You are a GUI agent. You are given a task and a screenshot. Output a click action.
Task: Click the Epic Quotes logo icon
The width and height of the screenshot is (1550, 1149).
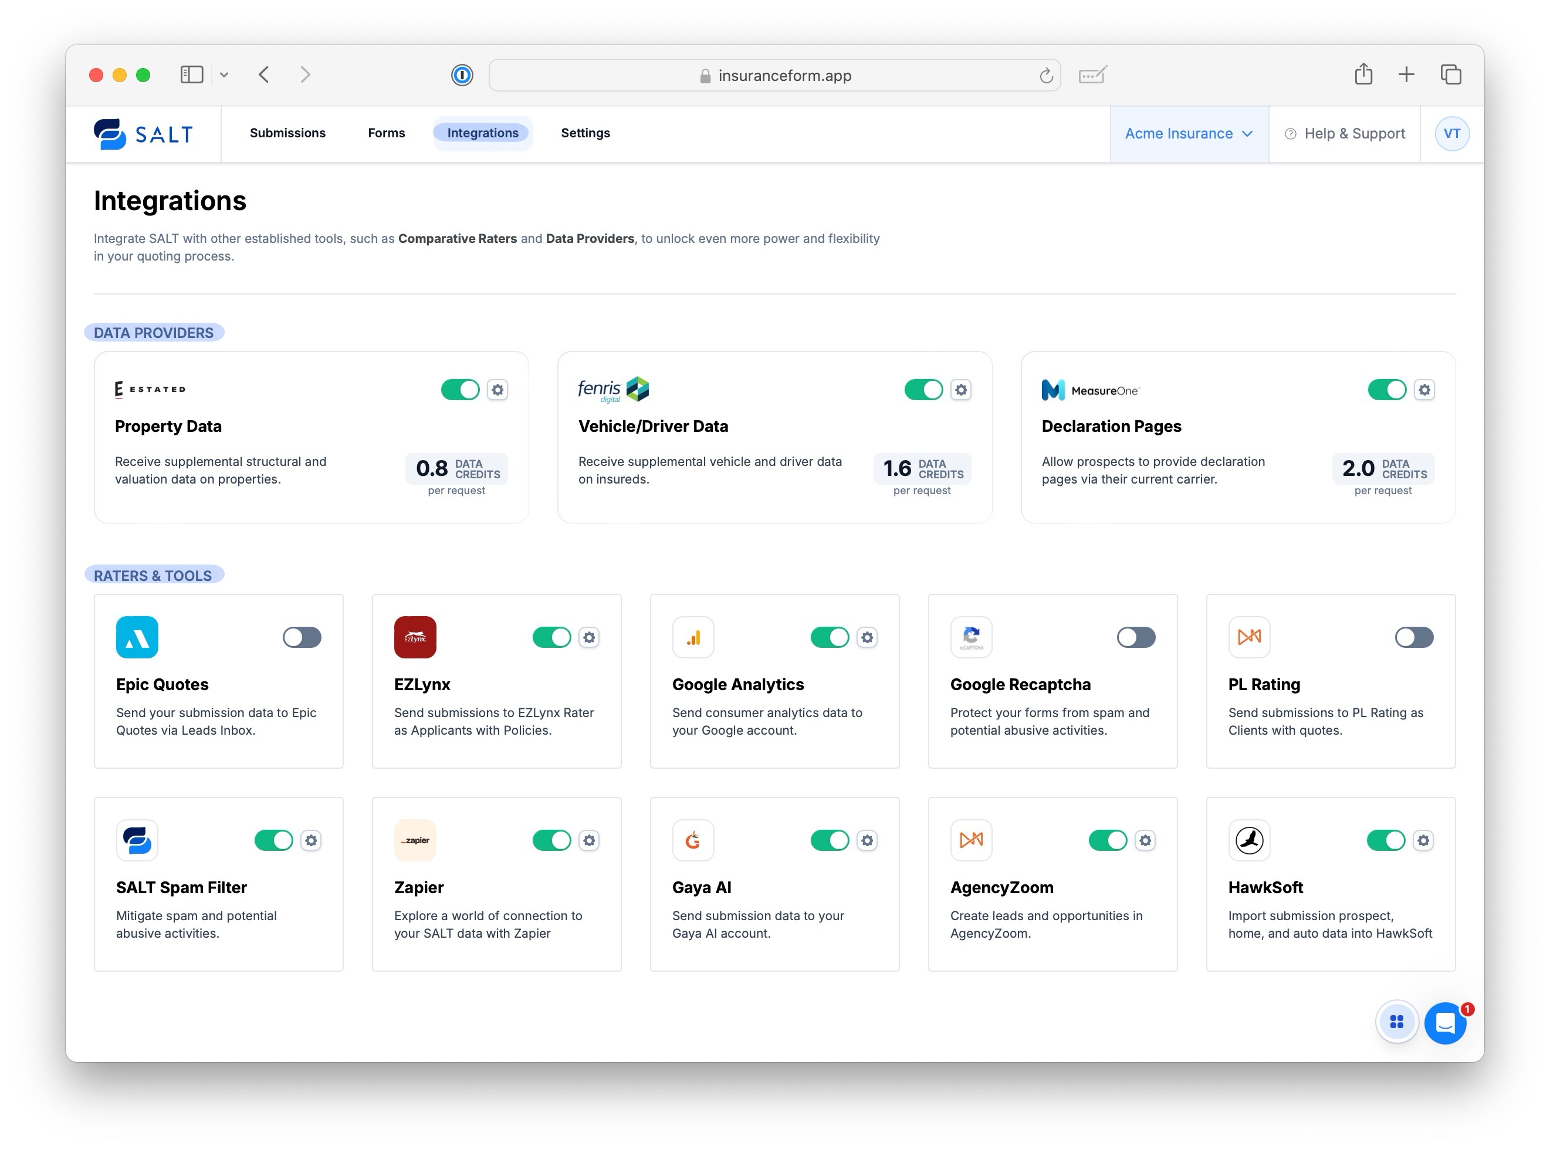[137, 637]
